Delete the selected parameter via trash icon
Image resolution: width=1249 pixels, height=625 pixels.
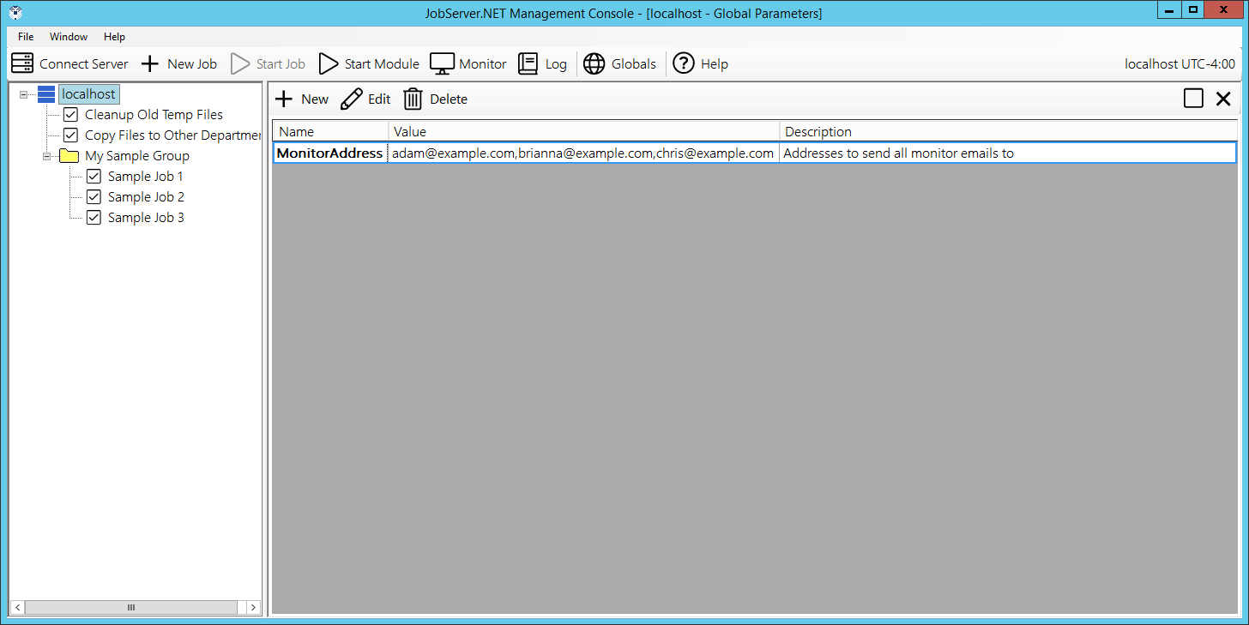(413, 99)
